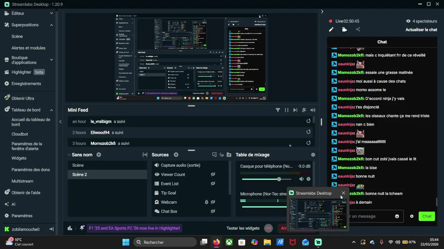Screen dimensions: 444x249
Task: Click the taskbar Rechercher search box
Action: tap(165, 242)
